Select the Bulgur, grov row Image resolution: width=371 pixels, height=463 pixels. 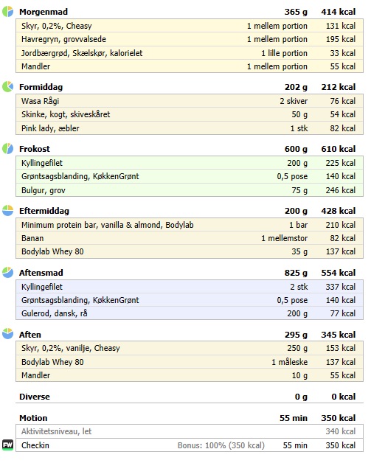tap(190, 190)
